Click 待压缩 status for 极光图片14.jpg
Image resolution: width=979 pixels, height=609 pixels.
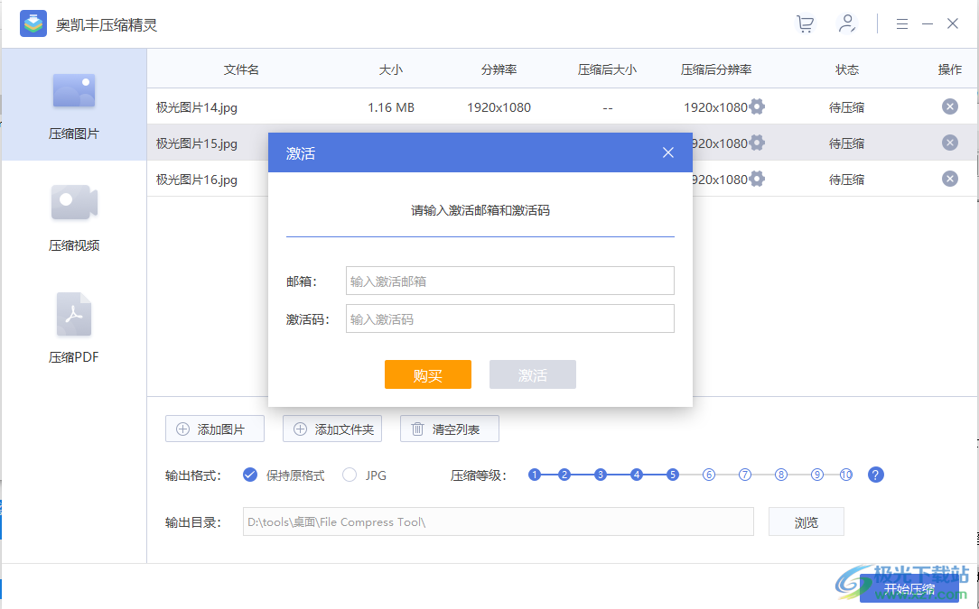(846, 107)
